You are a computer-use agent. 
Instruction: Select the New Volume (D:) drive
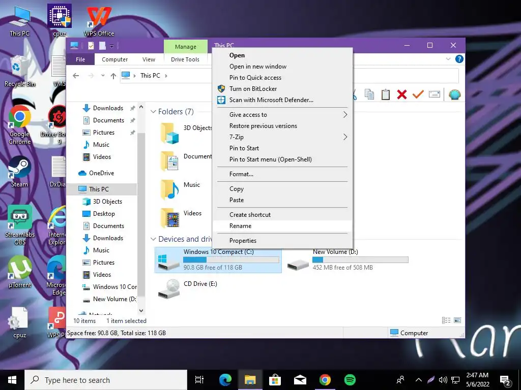(x=347, y=261)
